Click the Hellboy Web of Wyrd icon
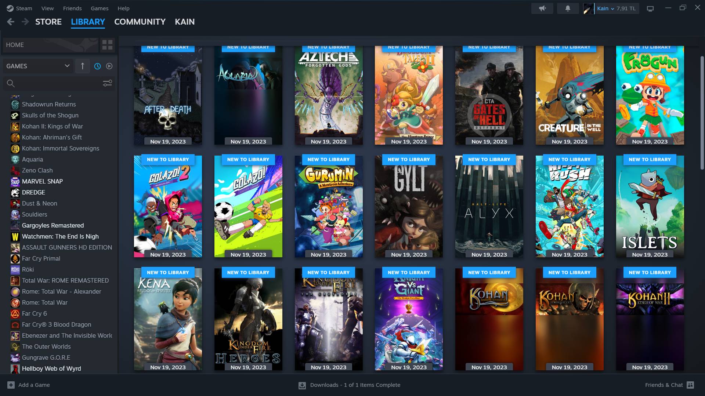The width and height of the screenshot is (705, 396). 15,368
